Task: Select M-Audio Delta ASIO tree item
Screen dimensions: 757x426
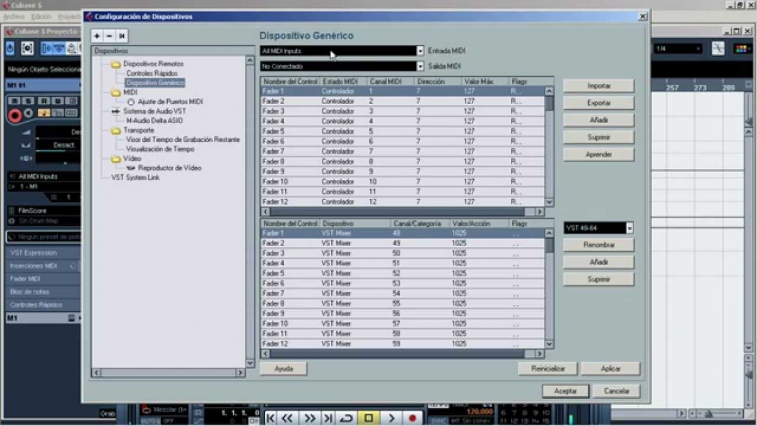Action: coord(155,121)
